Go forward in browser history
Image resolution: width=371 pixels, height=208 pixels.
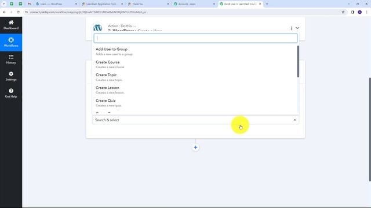click(11, 12)
